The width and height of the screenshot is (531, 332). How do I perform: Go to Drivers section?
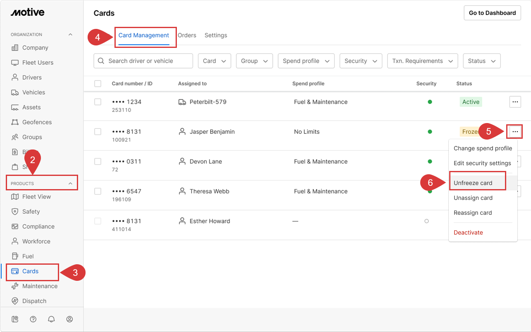point(32,77)
